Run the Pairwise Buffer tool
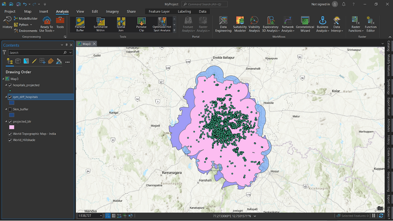393x221 pixels. [x=80, y=24]
